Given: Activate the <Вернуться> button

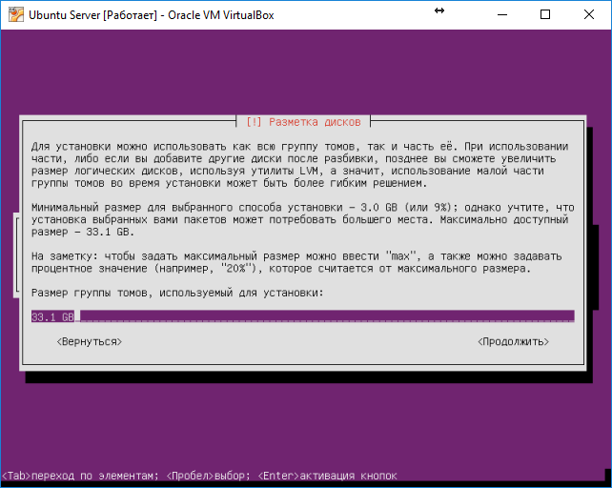Looking at the screenshot, I should [x=90, y=342].
